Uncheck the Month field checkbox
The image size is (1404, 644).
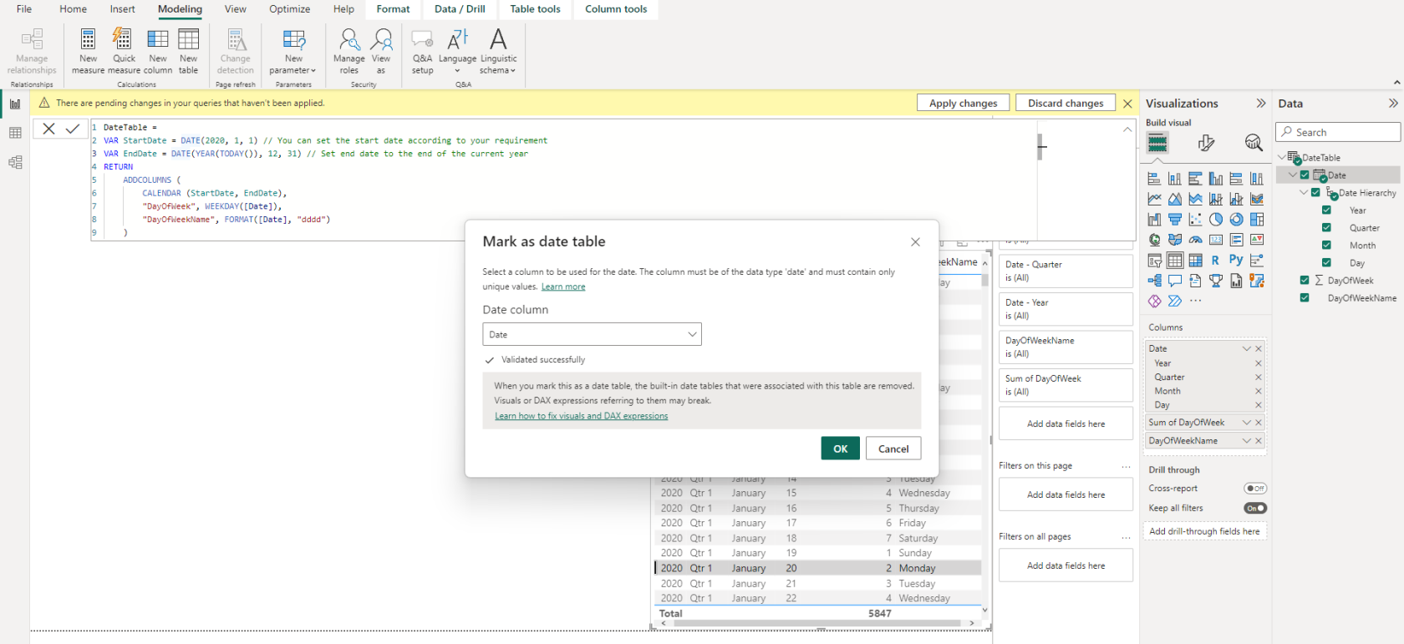[1326, 246]
